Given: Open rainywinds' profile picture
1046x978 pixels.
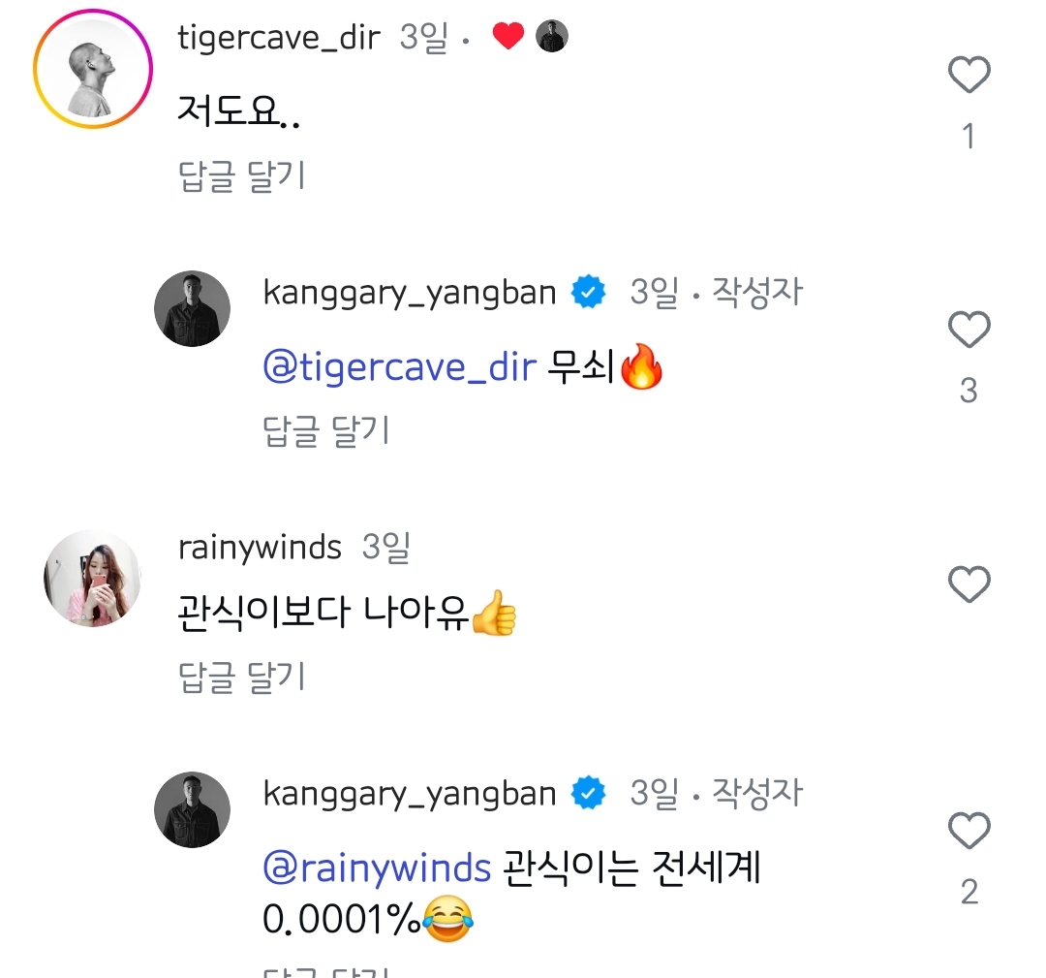Looking at the screenshot, I should pyautogui.click(x=93, y=578).
